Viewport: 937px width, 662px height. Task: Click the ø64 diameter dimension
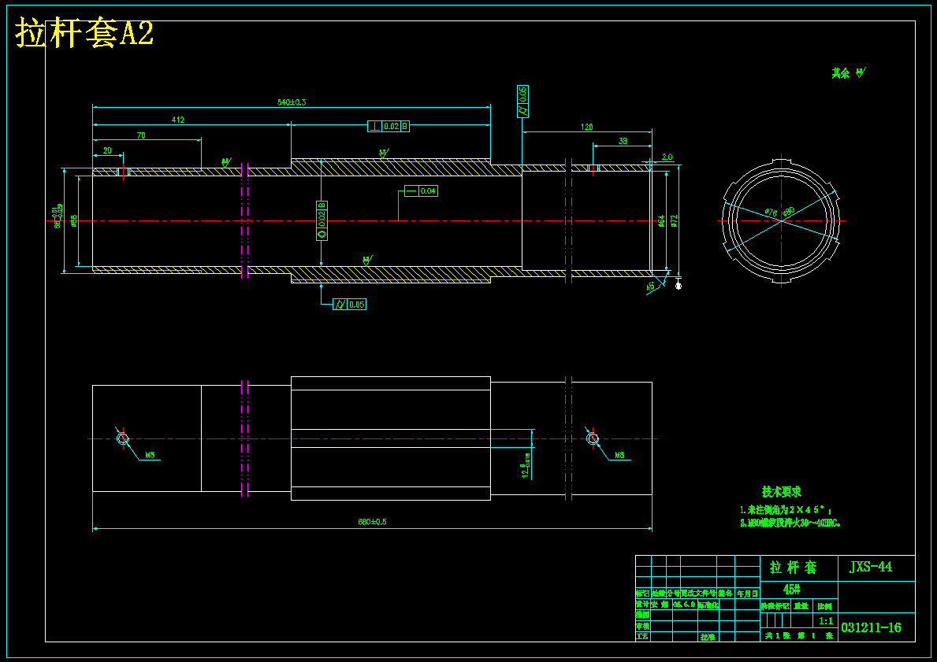coord(661,221)
